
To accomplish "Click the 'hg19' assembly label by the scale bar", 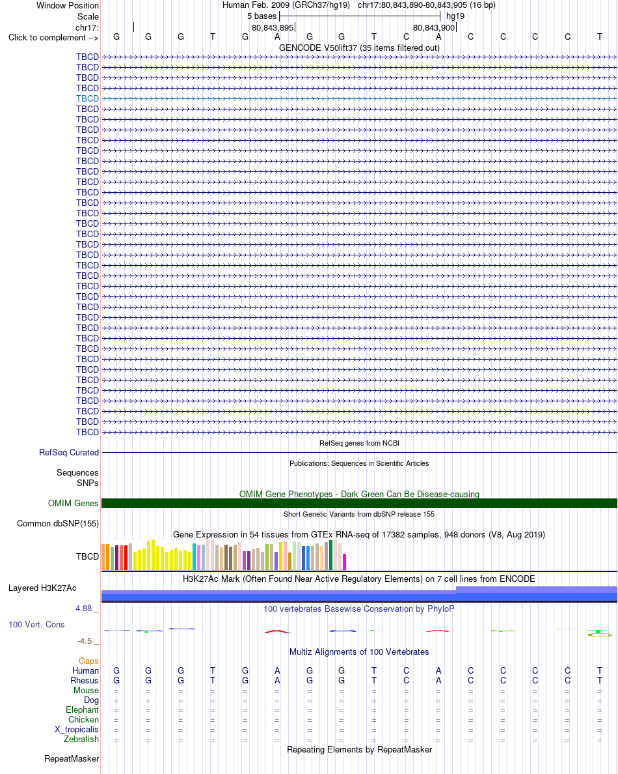I will (x=455, y=16).
